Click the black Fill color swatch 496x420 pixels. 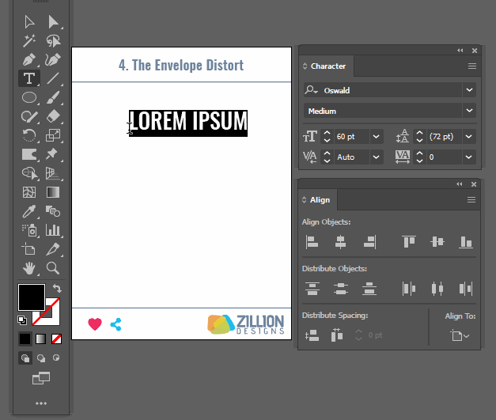click(32, 297)
